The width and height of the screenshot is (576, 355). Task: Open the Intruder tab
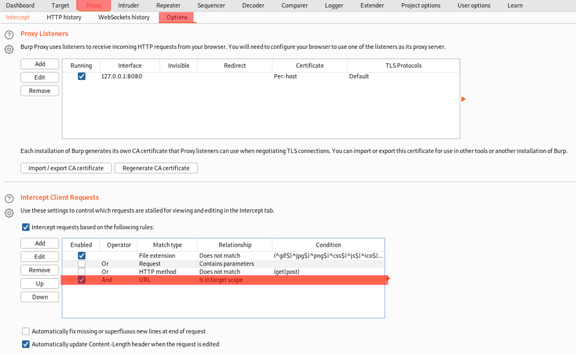pos(128,5)
